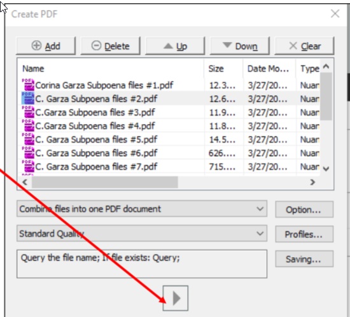The height and width of the screenshot is (317, 350).
Task: Sort the list by the Size column header
Action: click(x=223, y=68)
